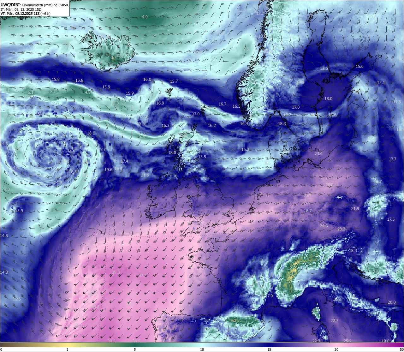Click the 15.2 value over the North Sea
Viewport: 404px width, 352px height.
tap(245, 150)
